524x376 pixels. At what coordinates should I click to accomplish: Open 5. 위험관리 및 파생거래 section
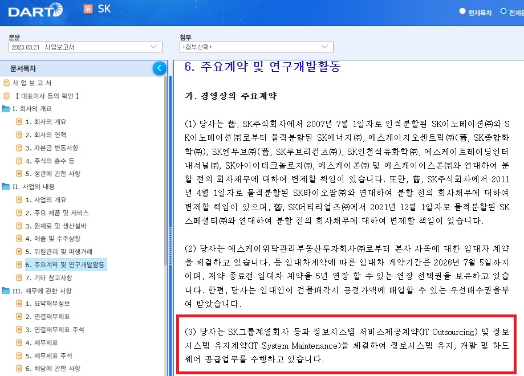[59, 252]
